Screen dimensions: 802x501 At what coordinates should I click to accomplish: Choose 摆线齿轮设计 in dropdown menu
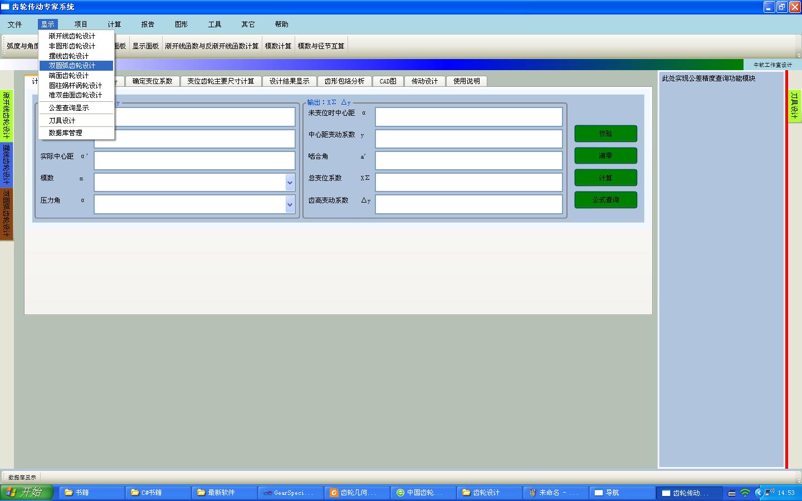76,56
